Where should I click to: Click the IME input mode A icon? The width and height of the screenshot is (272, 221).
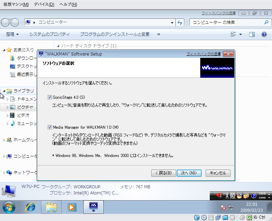point(227,196)
